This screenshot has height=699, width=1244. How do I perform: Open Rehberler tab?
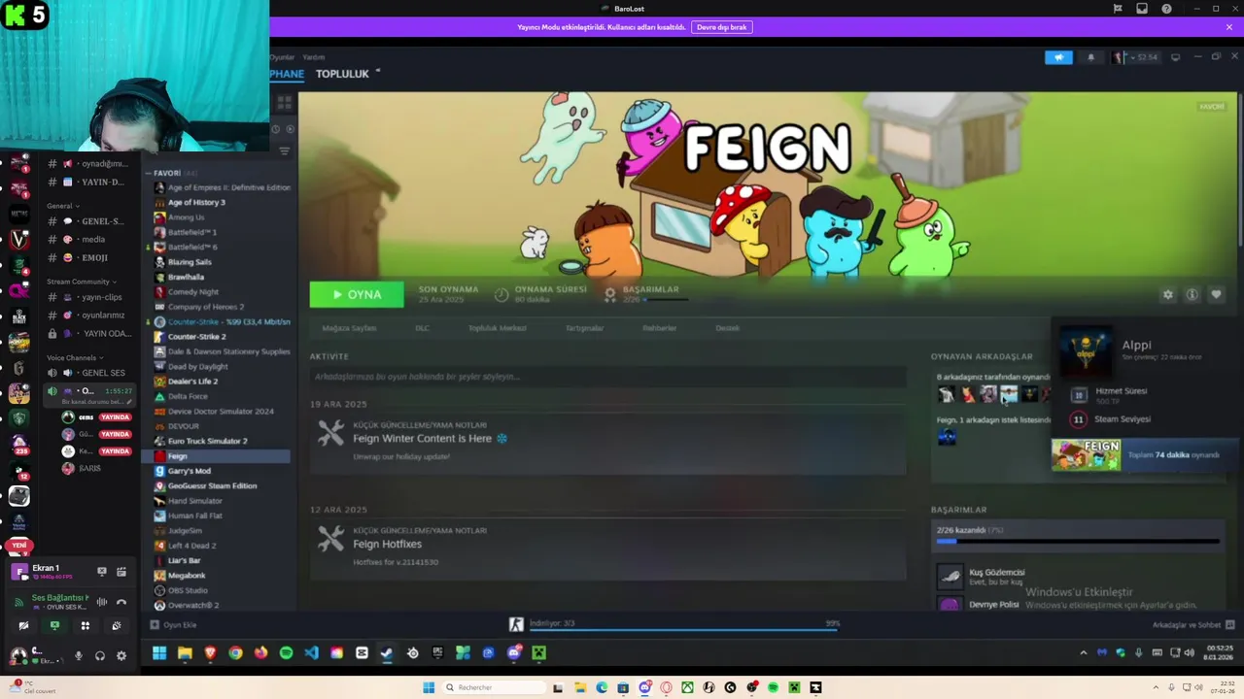click(x=659, y=328)
